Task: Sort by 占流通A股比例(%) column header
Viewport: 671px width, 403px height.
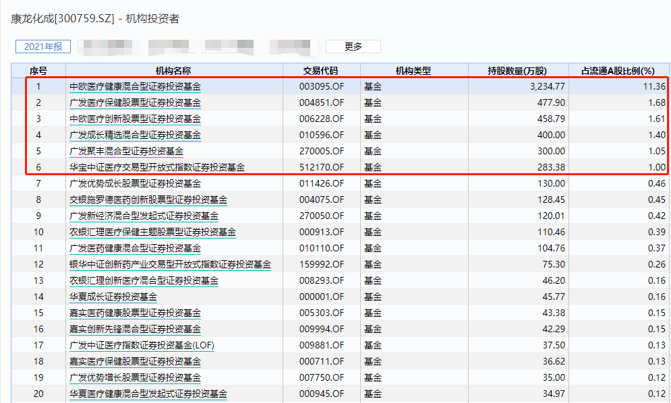Action: click(618, 70)
